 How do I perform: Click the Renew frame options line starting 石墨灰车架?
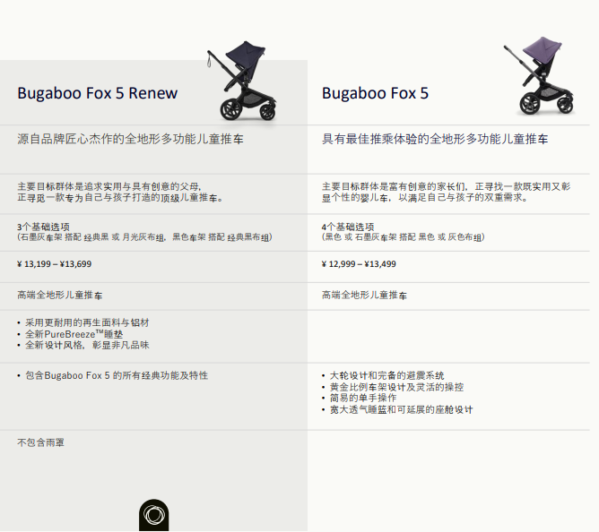click(144, 237)
